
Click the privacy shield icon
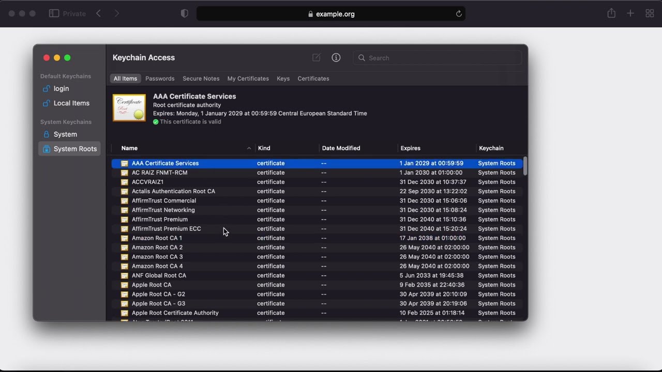click(185, 13)
